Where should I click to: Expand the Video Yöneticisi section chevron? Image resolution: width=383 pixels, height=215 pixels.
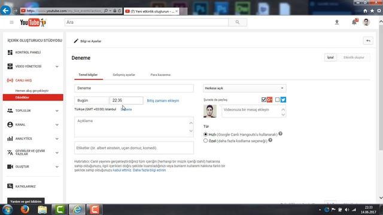[x=57, y=66]
